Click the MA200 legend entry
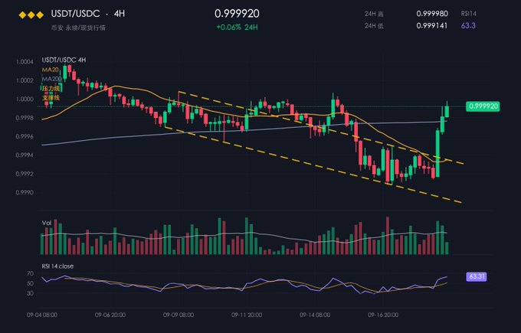This screenshot has height=333, width=521. [x=51, y=79]
